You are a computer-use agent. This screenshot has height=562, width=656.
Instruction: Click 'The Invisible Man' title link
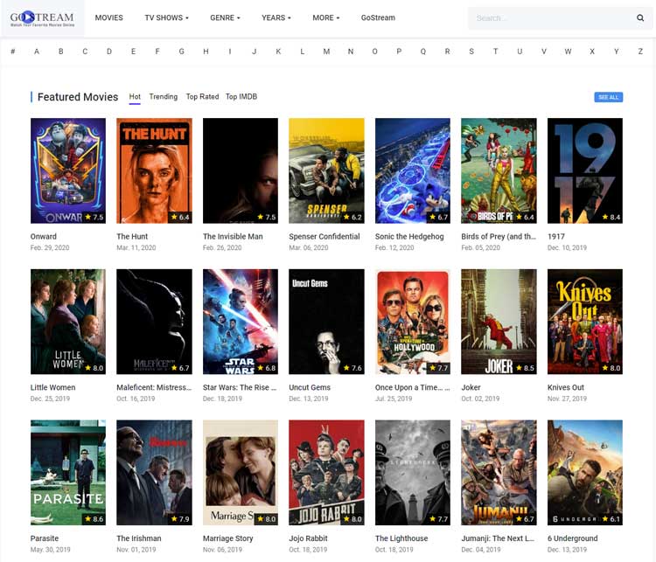[233, 236]
